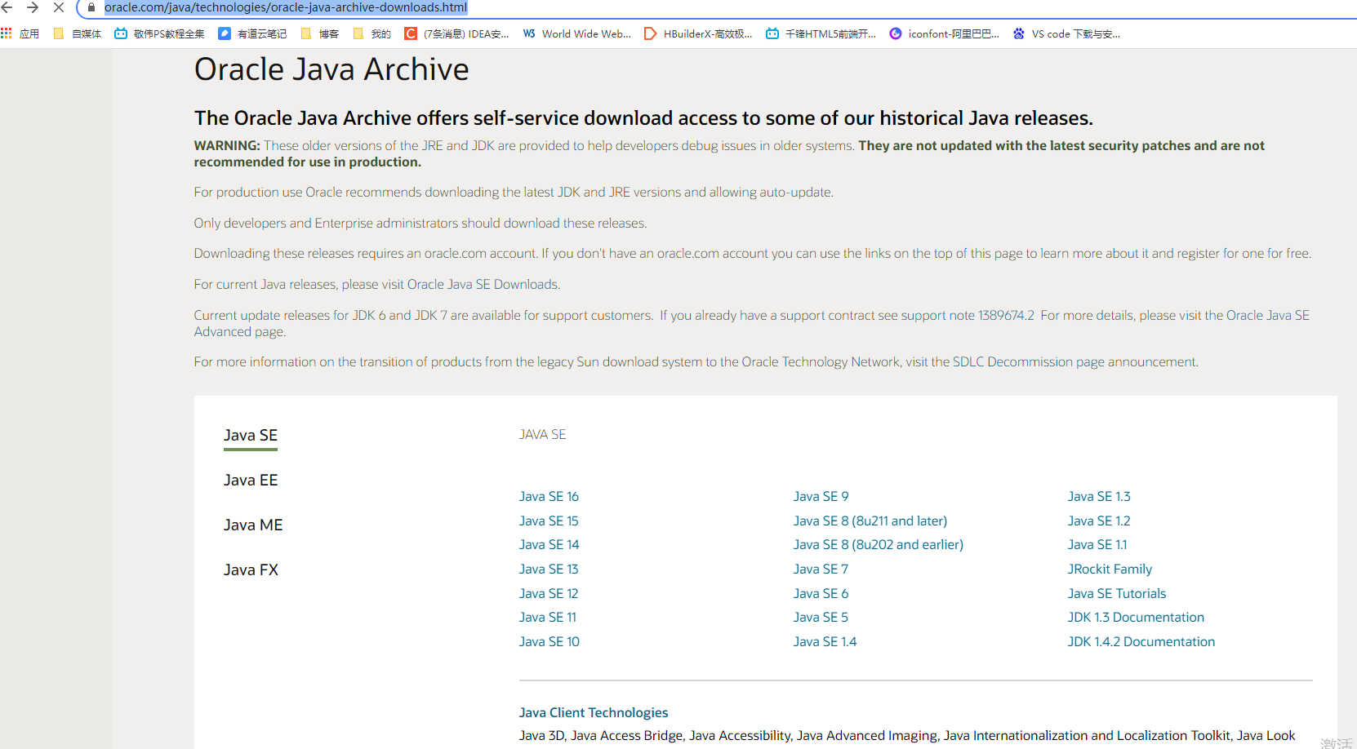The image size is (1357, 749).
Task: Open the 博客 bookmark folder
Action: coord(320,33)
